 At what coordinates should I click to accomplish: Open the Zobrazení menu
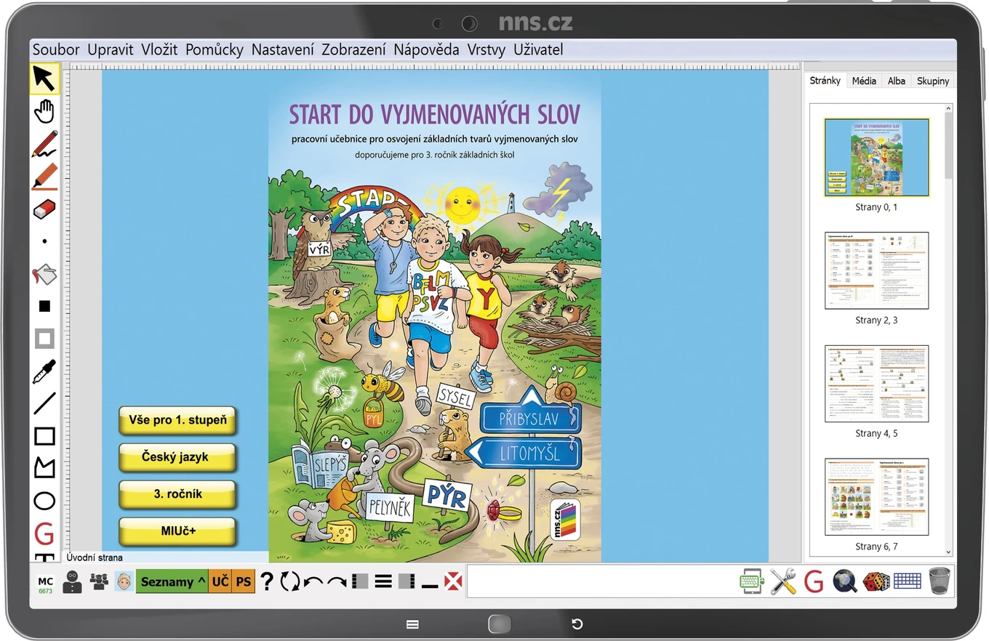coord(353,49)
